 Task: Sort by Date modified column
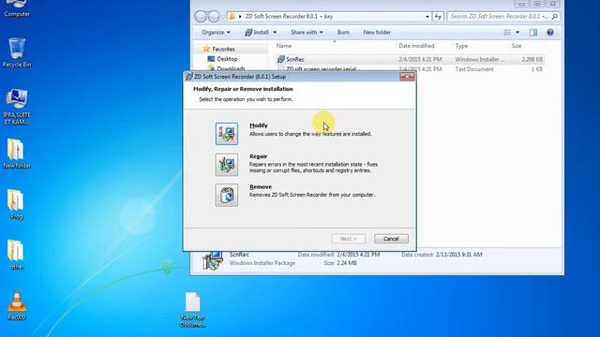click(x=416, y=46)
